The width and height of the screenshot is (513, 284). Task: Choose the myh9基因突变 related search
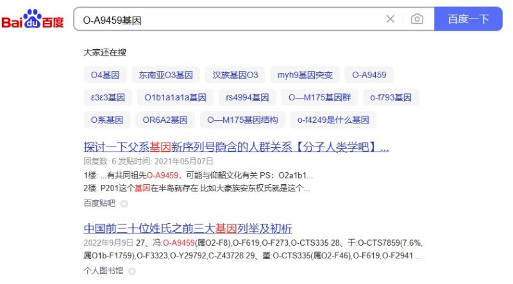[305, 75]
